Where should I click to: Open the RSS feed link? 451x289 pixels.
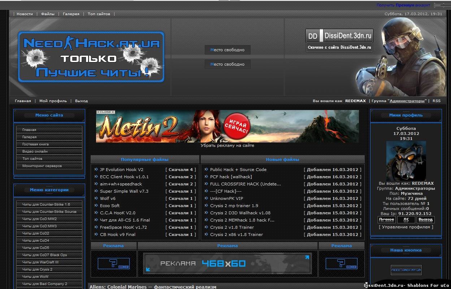(437, 101)
